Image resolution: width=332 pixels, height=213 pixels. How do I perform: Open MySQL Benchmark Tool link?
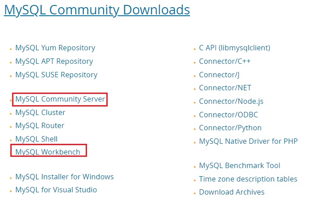click(240, 165)
